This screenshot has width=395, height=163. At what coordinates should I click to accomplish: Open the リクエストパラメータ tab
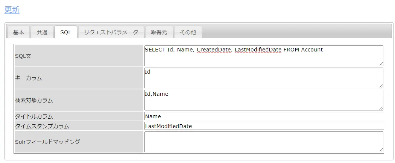(111, 32)
